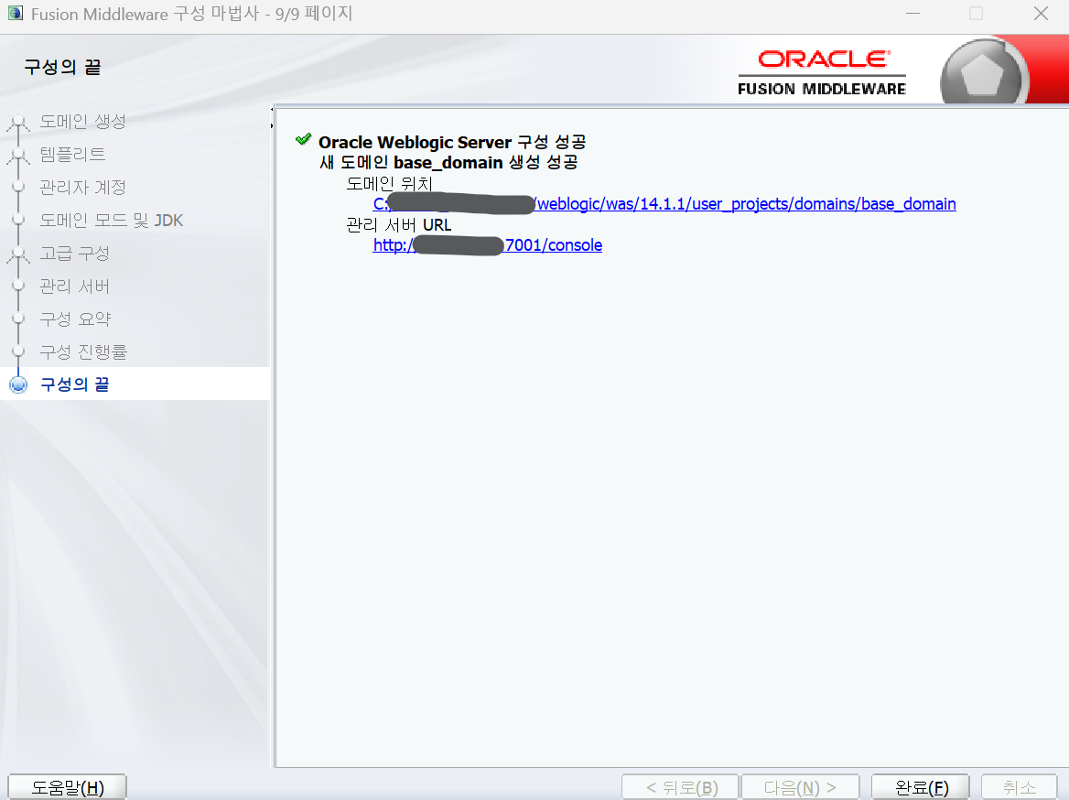Click the 완료(F) finish button
1069x800 pixels.
[x=921, y=787]
